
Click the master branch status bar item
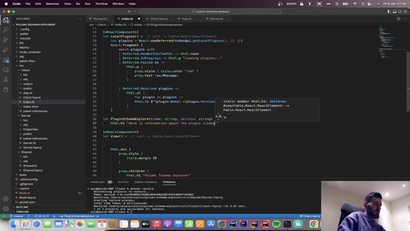(17, 216)
